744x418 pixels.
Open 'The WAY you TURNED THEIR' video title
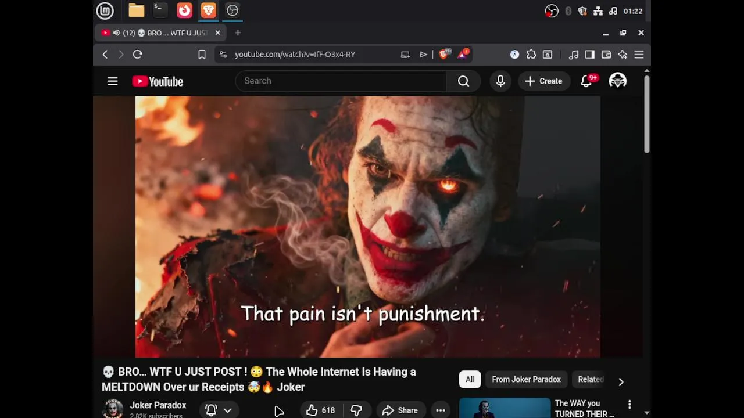click(584, 409)
